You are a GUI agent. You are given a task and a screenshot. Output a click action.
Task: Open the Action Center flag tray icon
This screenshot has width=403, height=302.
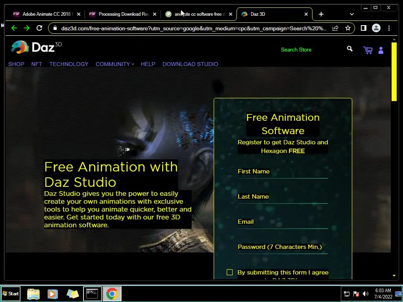coord(356,294)
